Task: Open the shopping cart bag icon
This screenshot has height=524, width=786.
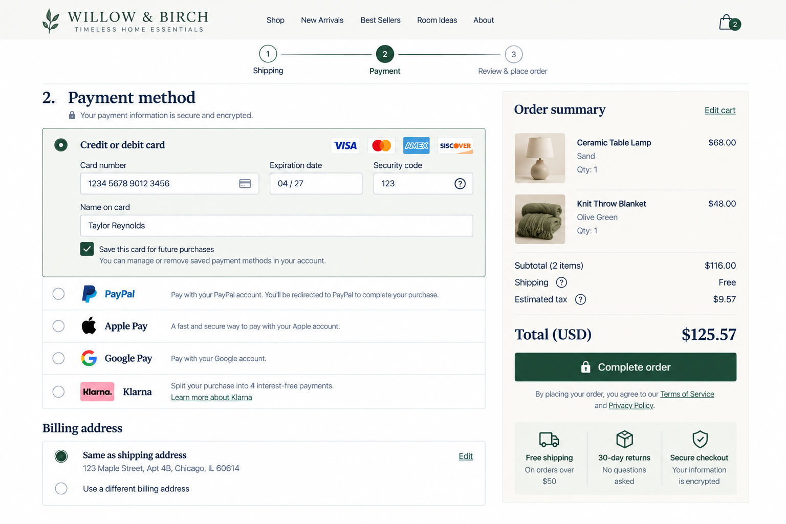Action: point(729,23)
